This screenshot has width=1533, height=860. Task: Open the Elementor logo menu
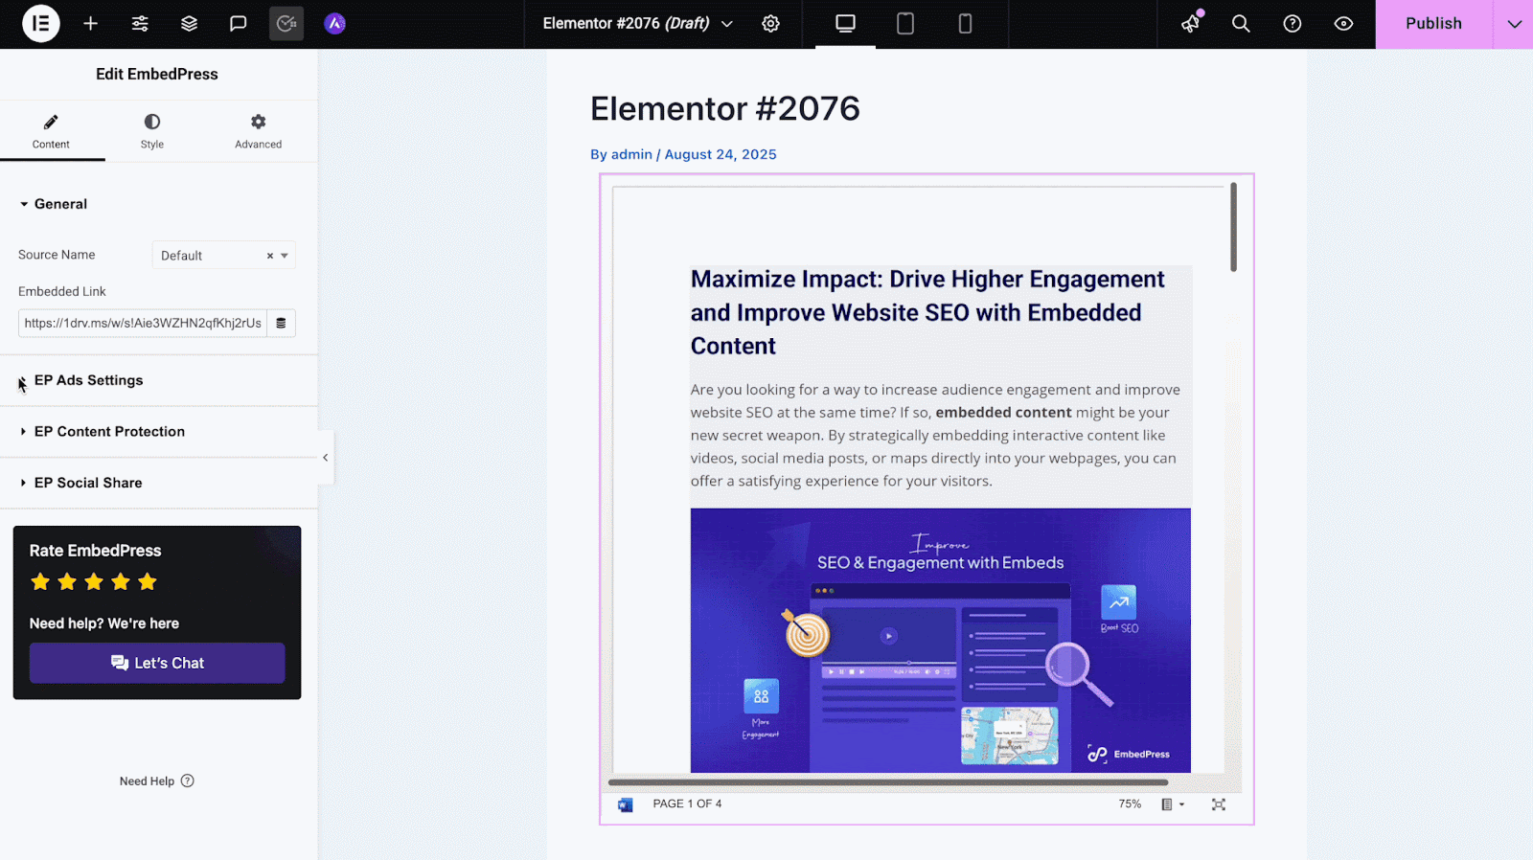40,23
